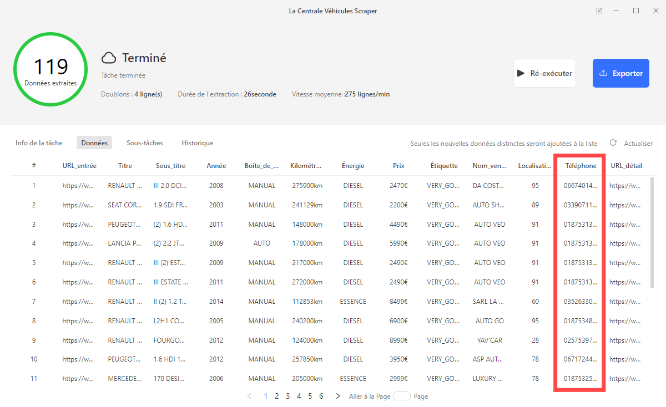Click the 06674014... phone cell
666x407 pixels.
point(581,186)
